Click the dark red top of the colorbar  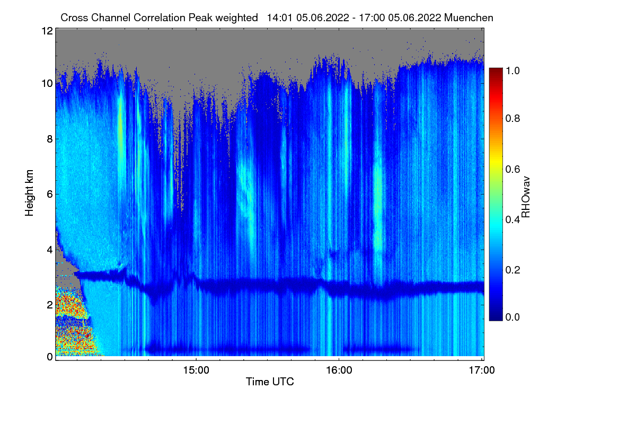pyautogui.click(x=496, y=72)
